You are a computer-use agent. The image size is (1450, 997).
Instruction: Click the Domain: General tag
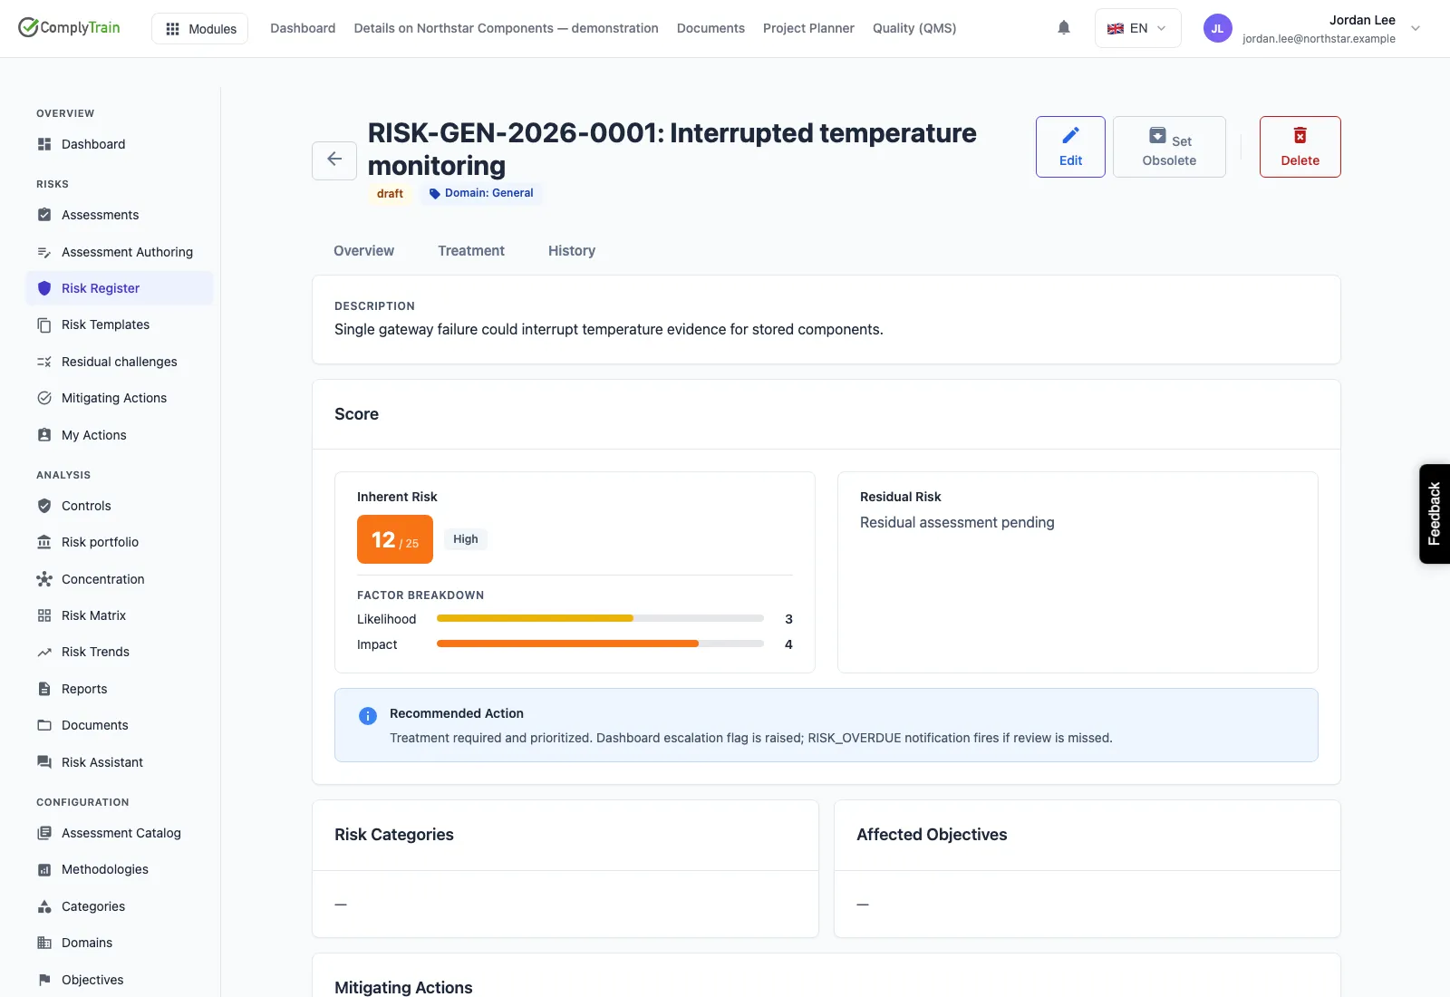coord(481,193)
